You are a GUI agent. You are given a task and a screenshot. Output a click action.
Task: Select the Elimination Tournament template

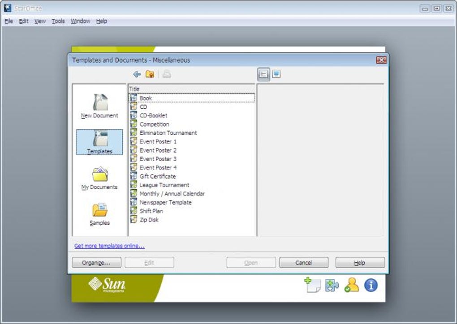168,132
